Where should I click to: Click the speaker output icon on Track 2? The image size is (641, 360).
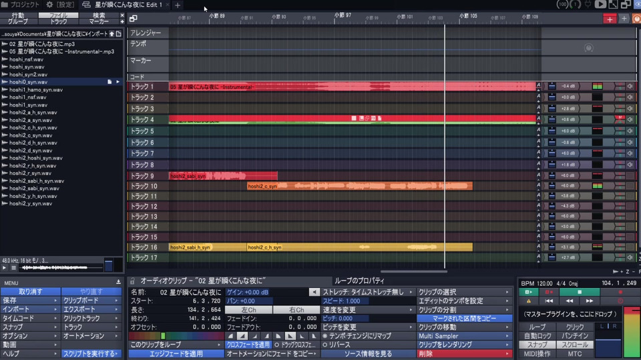[x=629, y=97]
